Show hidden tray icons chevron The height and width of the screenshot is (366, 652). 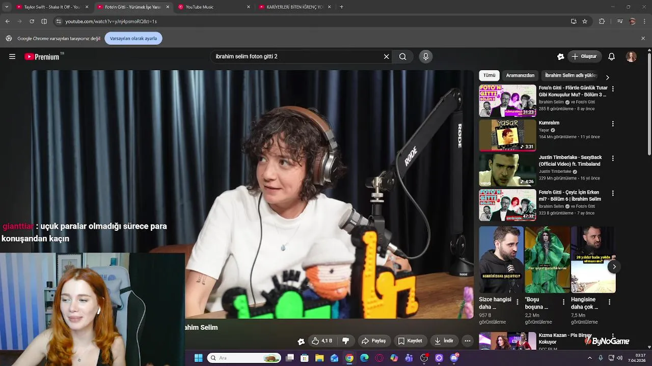pyautogui.click(x=590, y=358)
